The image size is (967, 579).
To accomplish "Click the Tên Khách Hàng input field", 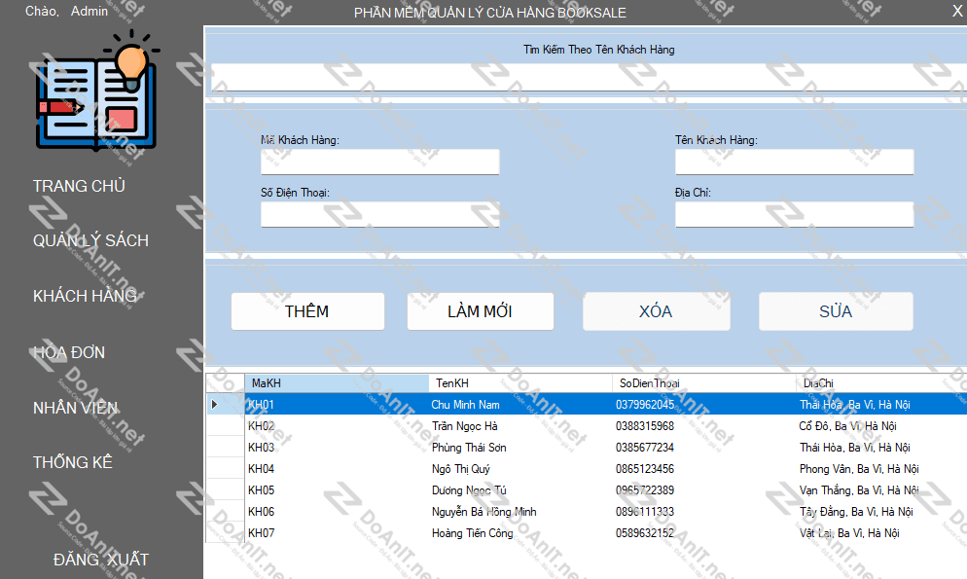I will (x=794, y=163).
